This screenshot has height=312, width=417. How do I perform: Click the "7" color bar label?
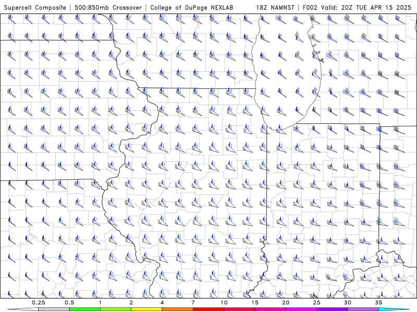pyautogui.click(x=193, y=303)
